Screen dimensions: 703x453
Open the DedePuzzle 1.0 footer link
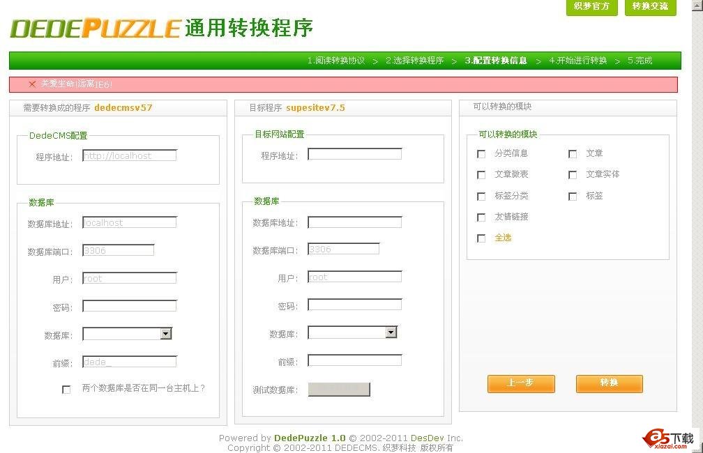[310, 438]
